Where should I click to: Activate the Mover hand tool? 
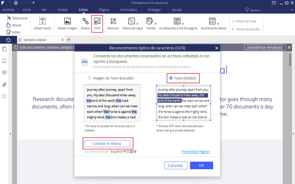(x=14, y=25)
